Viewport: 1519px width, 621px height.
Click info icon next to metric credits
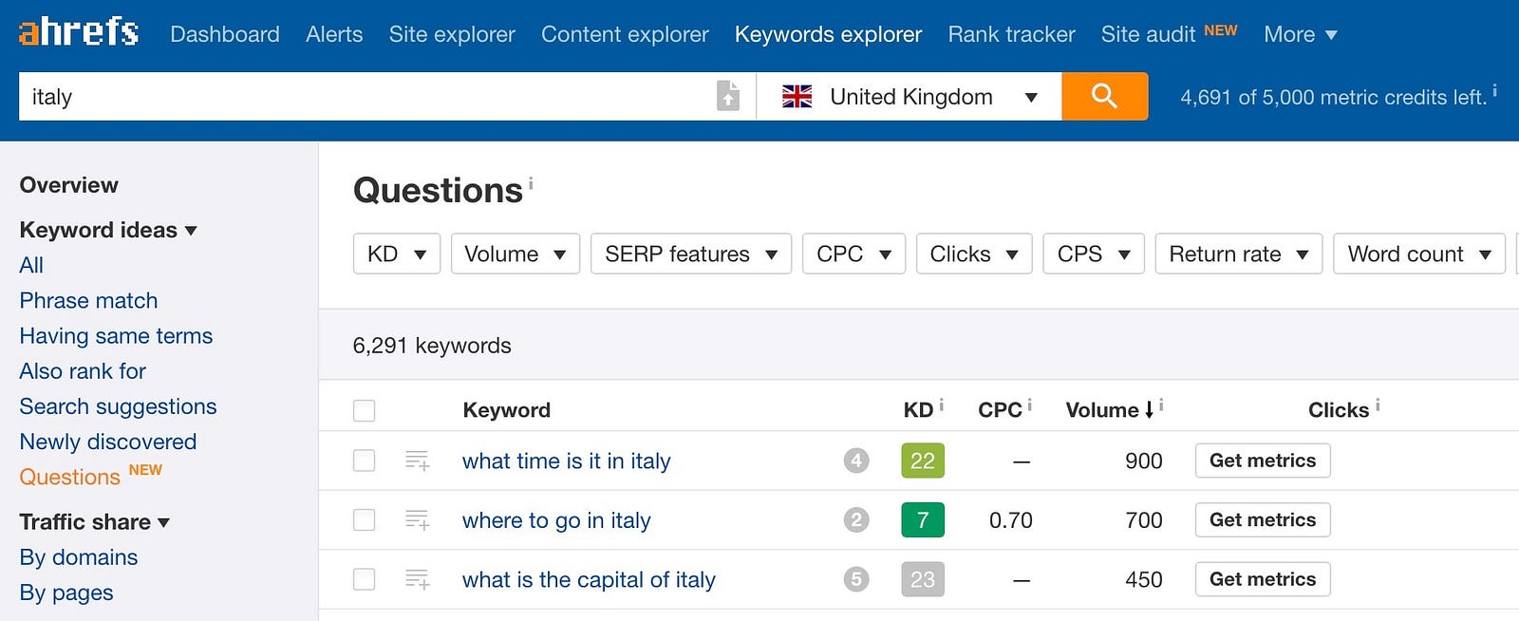[1494, 91]
